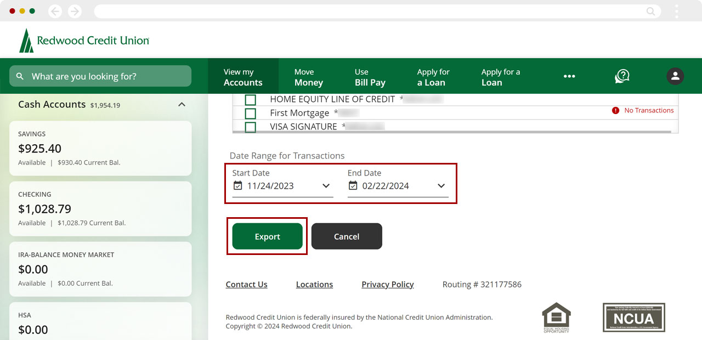Click the Routing # 321177586 text
Screen dimensions: 702x340
(x=482, y=285)
